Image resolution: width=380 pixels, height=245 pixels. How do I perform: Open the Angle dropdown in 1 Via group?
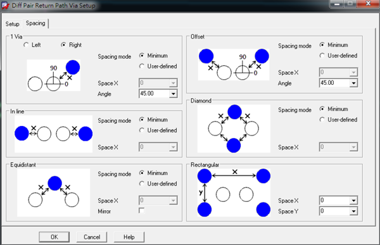pos(174,94)
